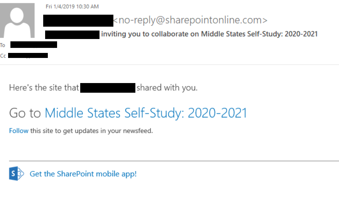Click the 'Here's the site that' body text
Viewport: 339px width, 214px height.
44,88
